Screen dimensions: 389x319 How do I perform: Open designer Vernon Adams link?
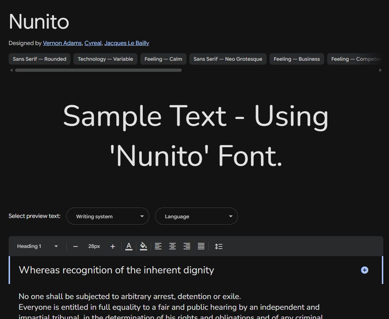click(x=62, y=43)
